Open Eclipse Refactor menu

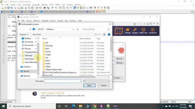pyautogui.click(x=37, y=21)
